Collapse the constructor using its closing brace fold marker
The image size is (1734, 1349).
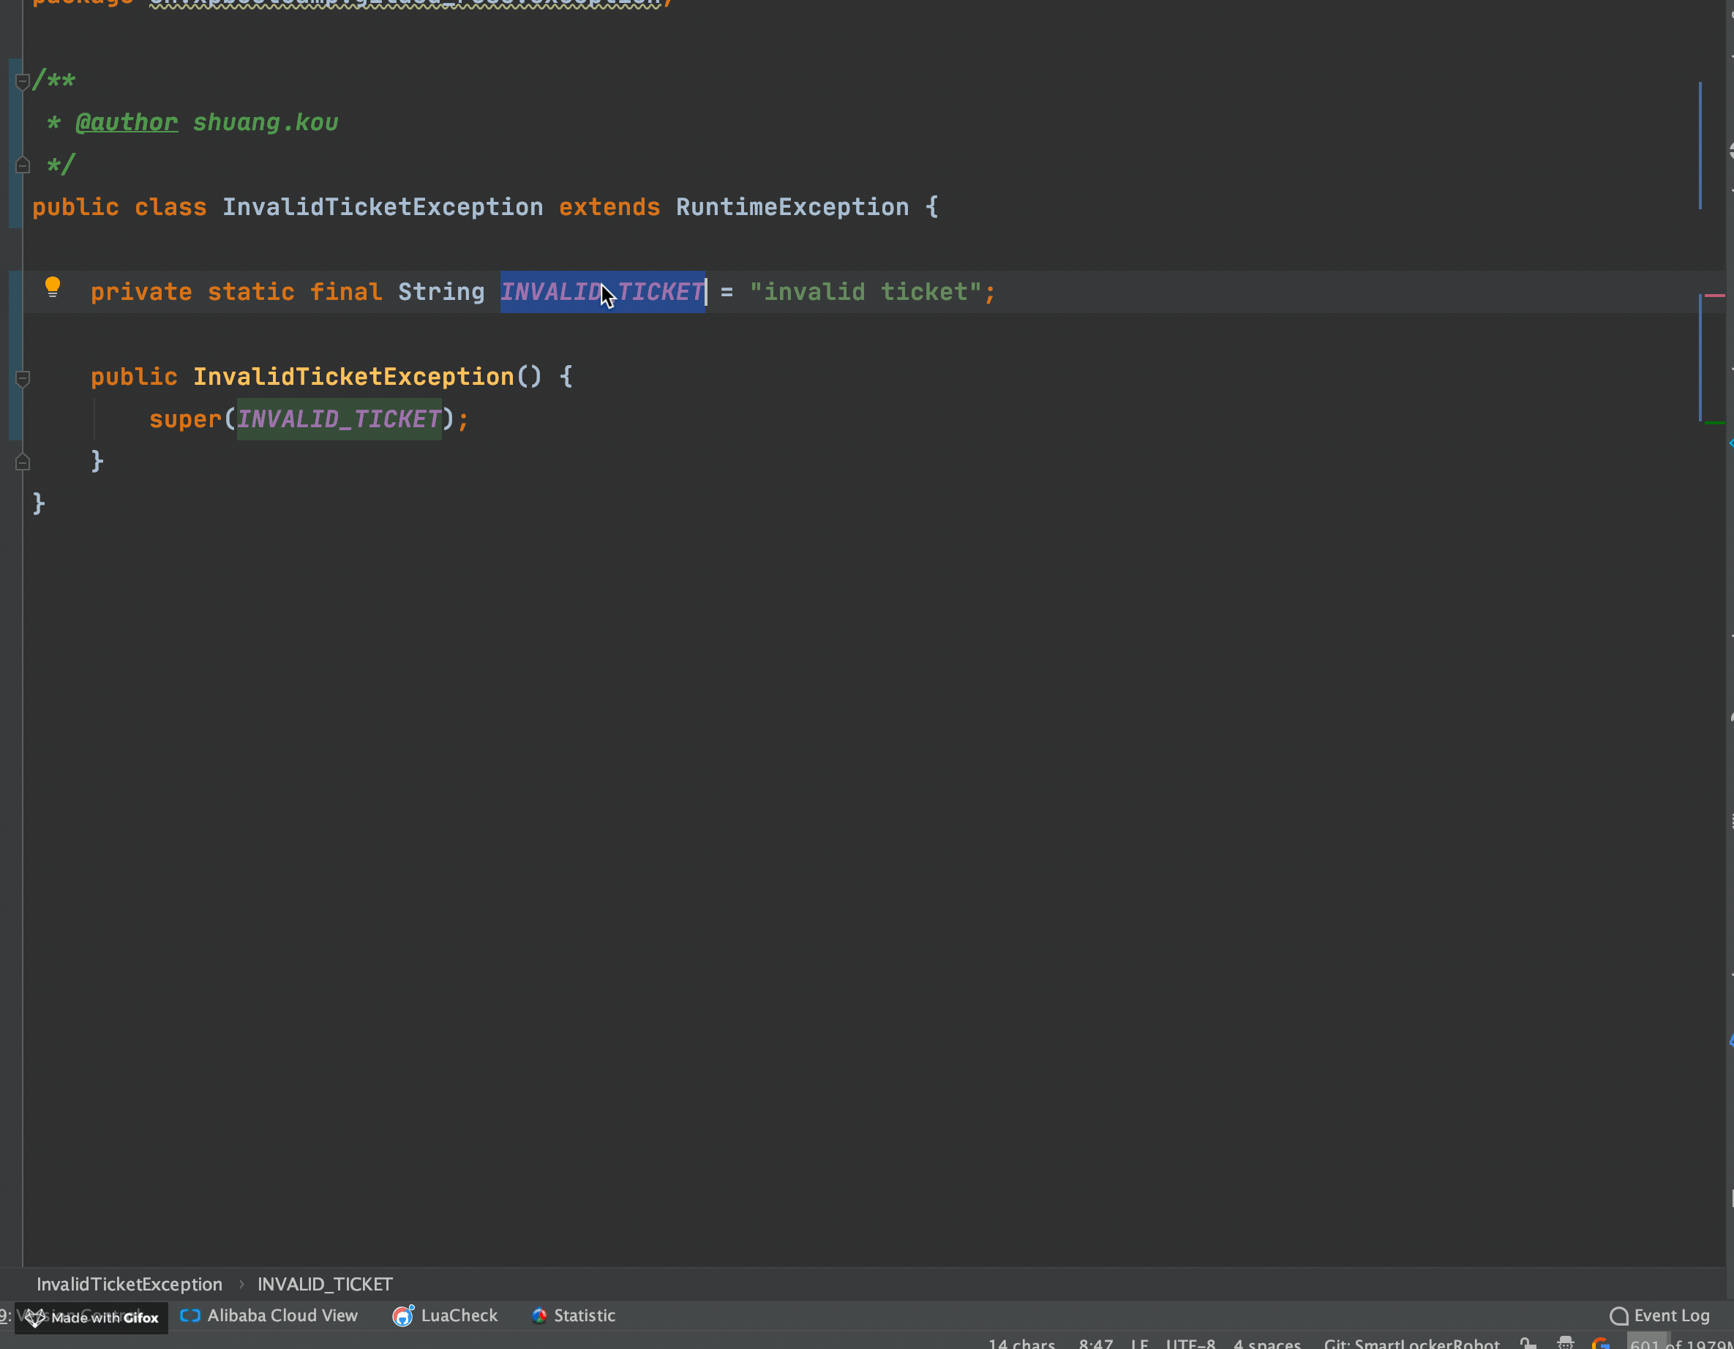click(22, 462)
